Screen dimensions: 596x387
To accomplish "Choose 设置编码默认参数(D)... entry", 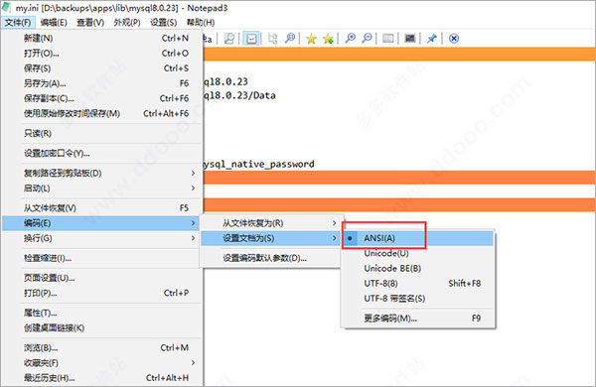I will [x=270, y=258].
